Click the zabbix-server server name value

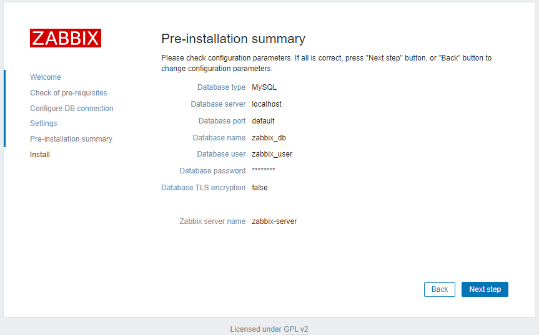pos(274,221)
